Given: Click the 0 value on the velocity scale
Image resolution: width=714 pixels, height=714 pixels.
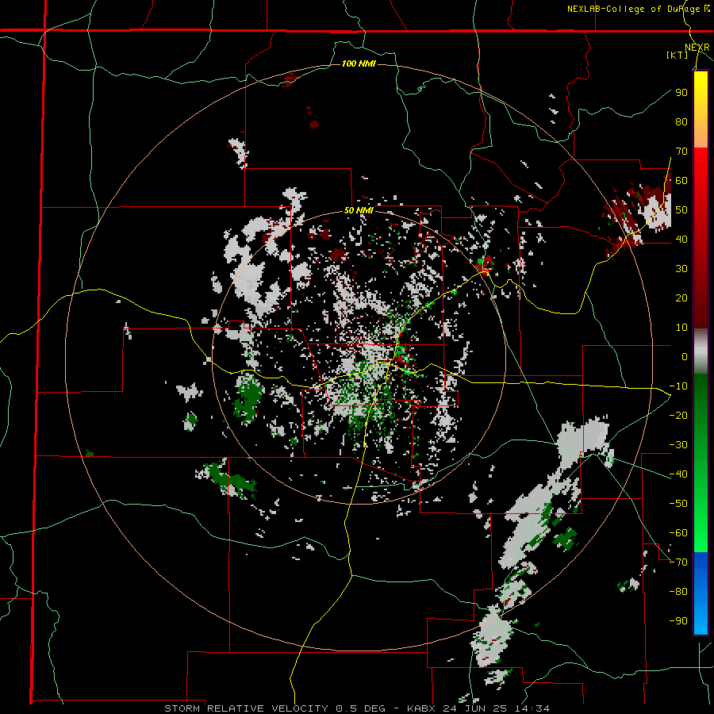Looking at the screenshot, I should pos(685,357).
